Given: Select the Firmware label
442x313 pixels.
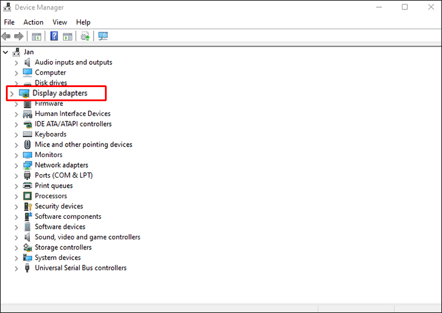Looking at the screenshot, I should [49, 104].
